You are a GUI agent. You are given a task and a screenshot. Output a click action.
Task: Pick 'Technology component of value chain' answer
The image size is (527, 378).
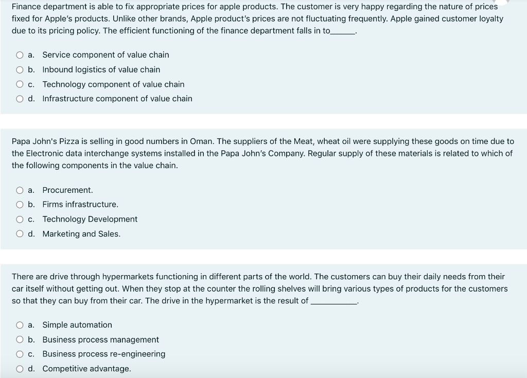click(20, 84)
